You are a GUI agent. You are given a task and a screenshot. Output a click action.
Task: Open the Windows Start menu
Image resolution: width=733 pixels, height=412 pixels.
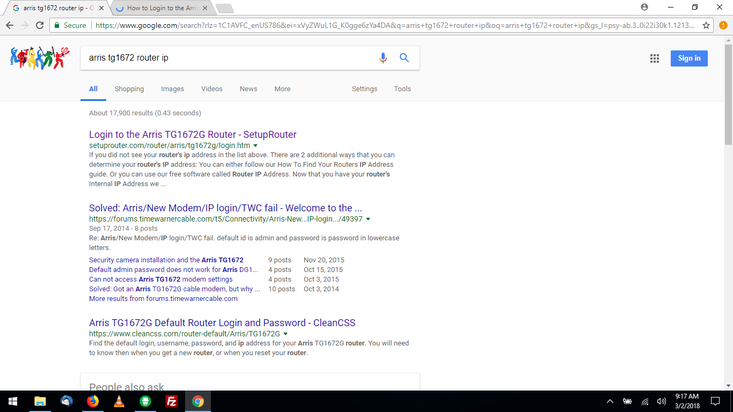tap(13, 401)
